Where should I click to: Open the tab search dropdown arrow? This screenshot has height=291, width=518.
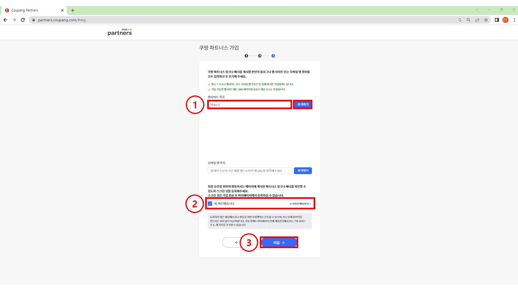pos(476,10)
